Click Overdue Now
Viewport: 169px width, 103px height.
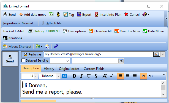127,31
